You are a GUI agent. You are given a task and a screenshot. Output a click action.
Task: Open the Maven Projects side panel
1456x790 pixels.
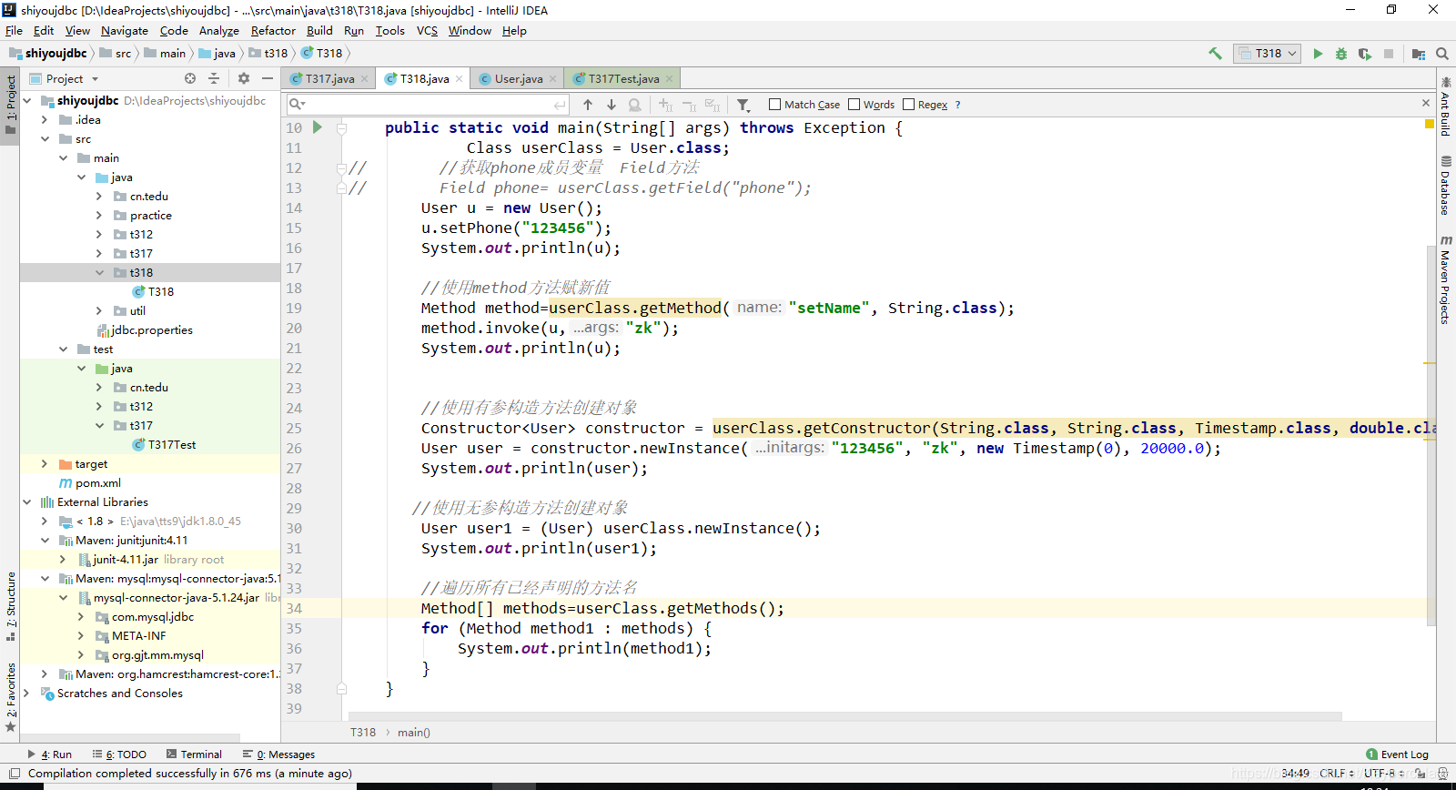tap(1446, 279)
